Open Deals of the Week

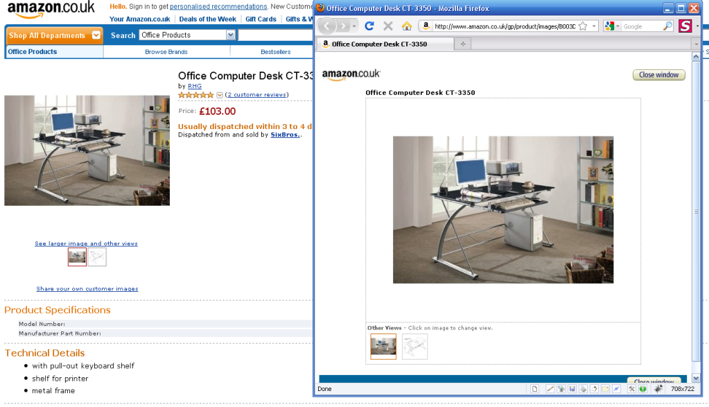pos(207,19)
